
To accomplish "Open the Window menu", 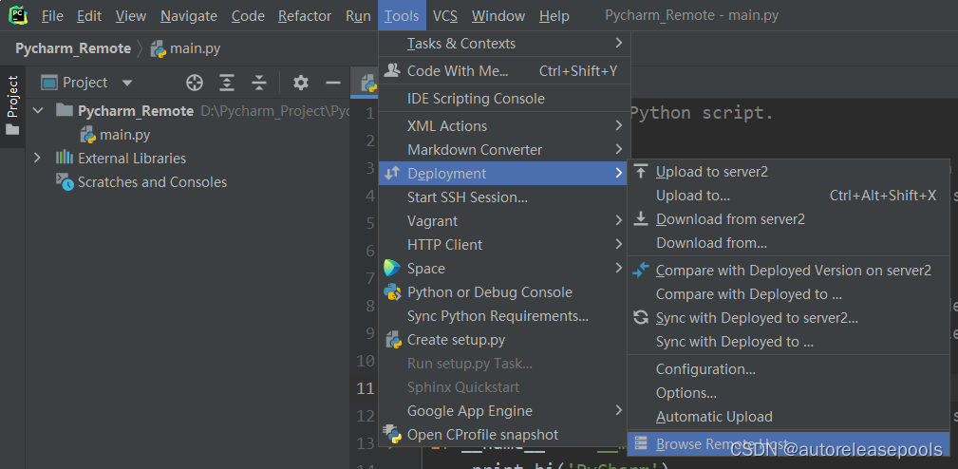I will click(498, 16).
